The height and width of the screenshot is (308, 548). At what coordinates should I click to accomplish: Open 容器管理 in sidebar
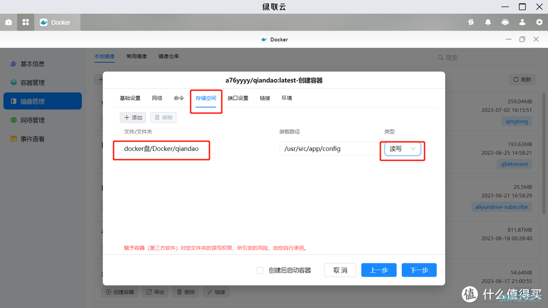(x=43, y=83)
